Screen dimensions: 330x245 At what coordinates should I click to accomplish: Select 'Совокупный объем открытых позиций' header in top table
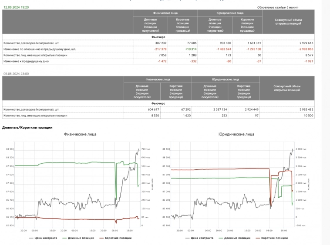click(288, 22)
